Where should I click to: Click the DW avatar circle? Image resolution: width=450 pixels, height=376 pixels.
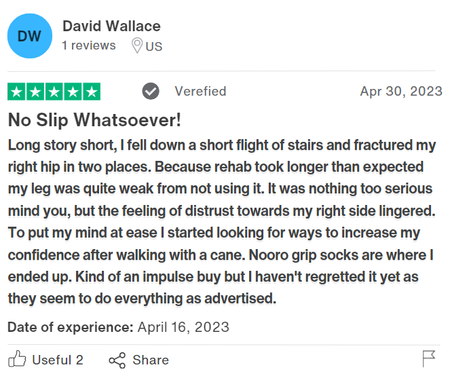tap(29, 36)
